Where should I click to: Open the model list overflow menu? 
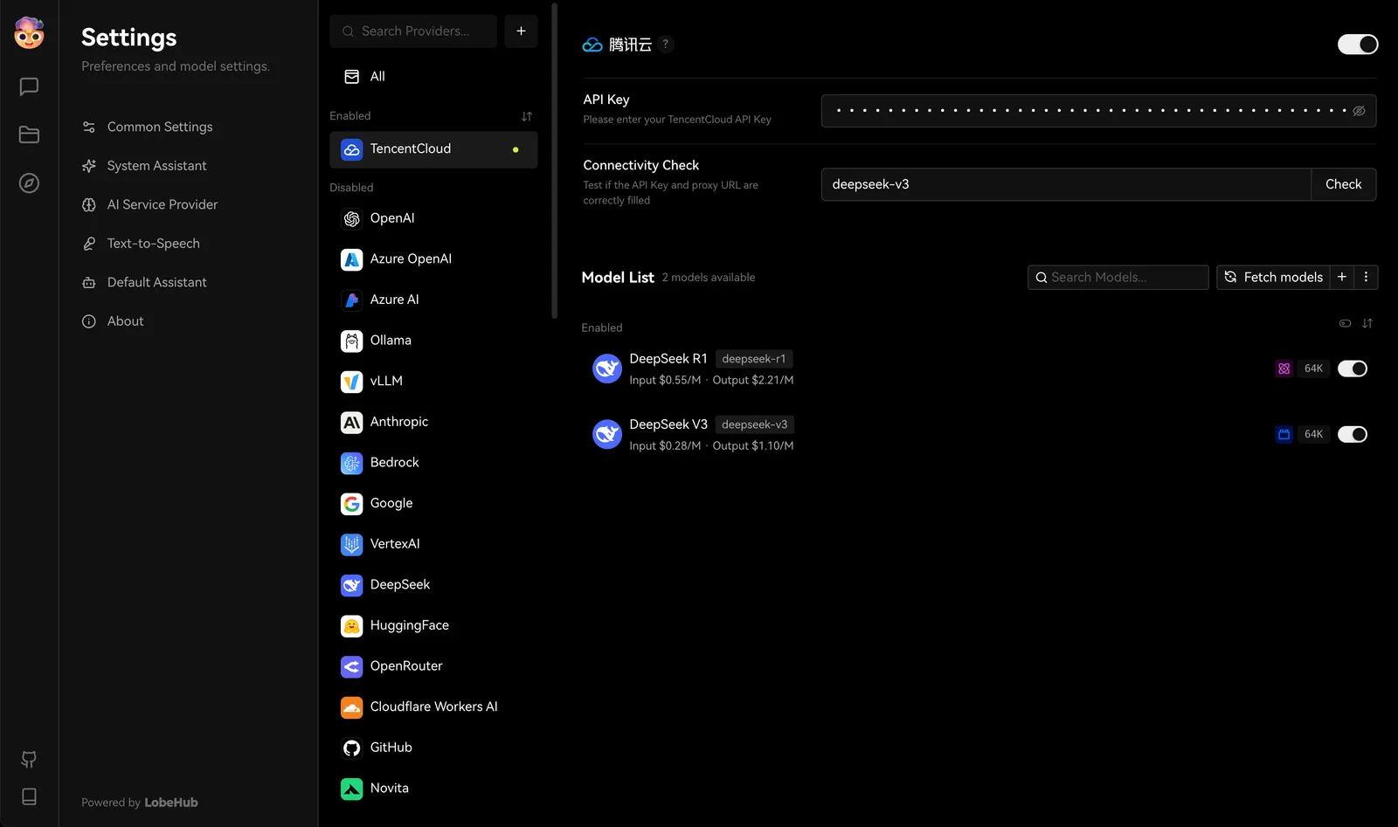click(1366, 277)
